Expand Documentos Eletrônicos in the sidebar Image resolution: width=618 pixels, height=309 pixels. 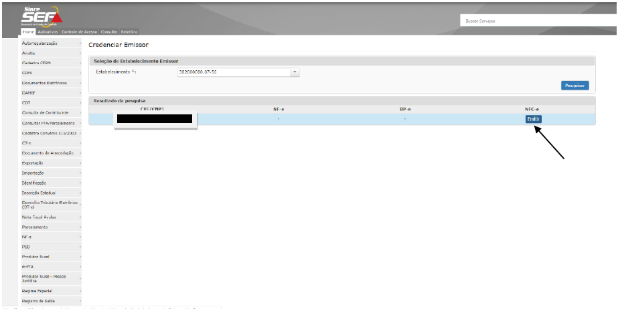click(x=51, y=83)
